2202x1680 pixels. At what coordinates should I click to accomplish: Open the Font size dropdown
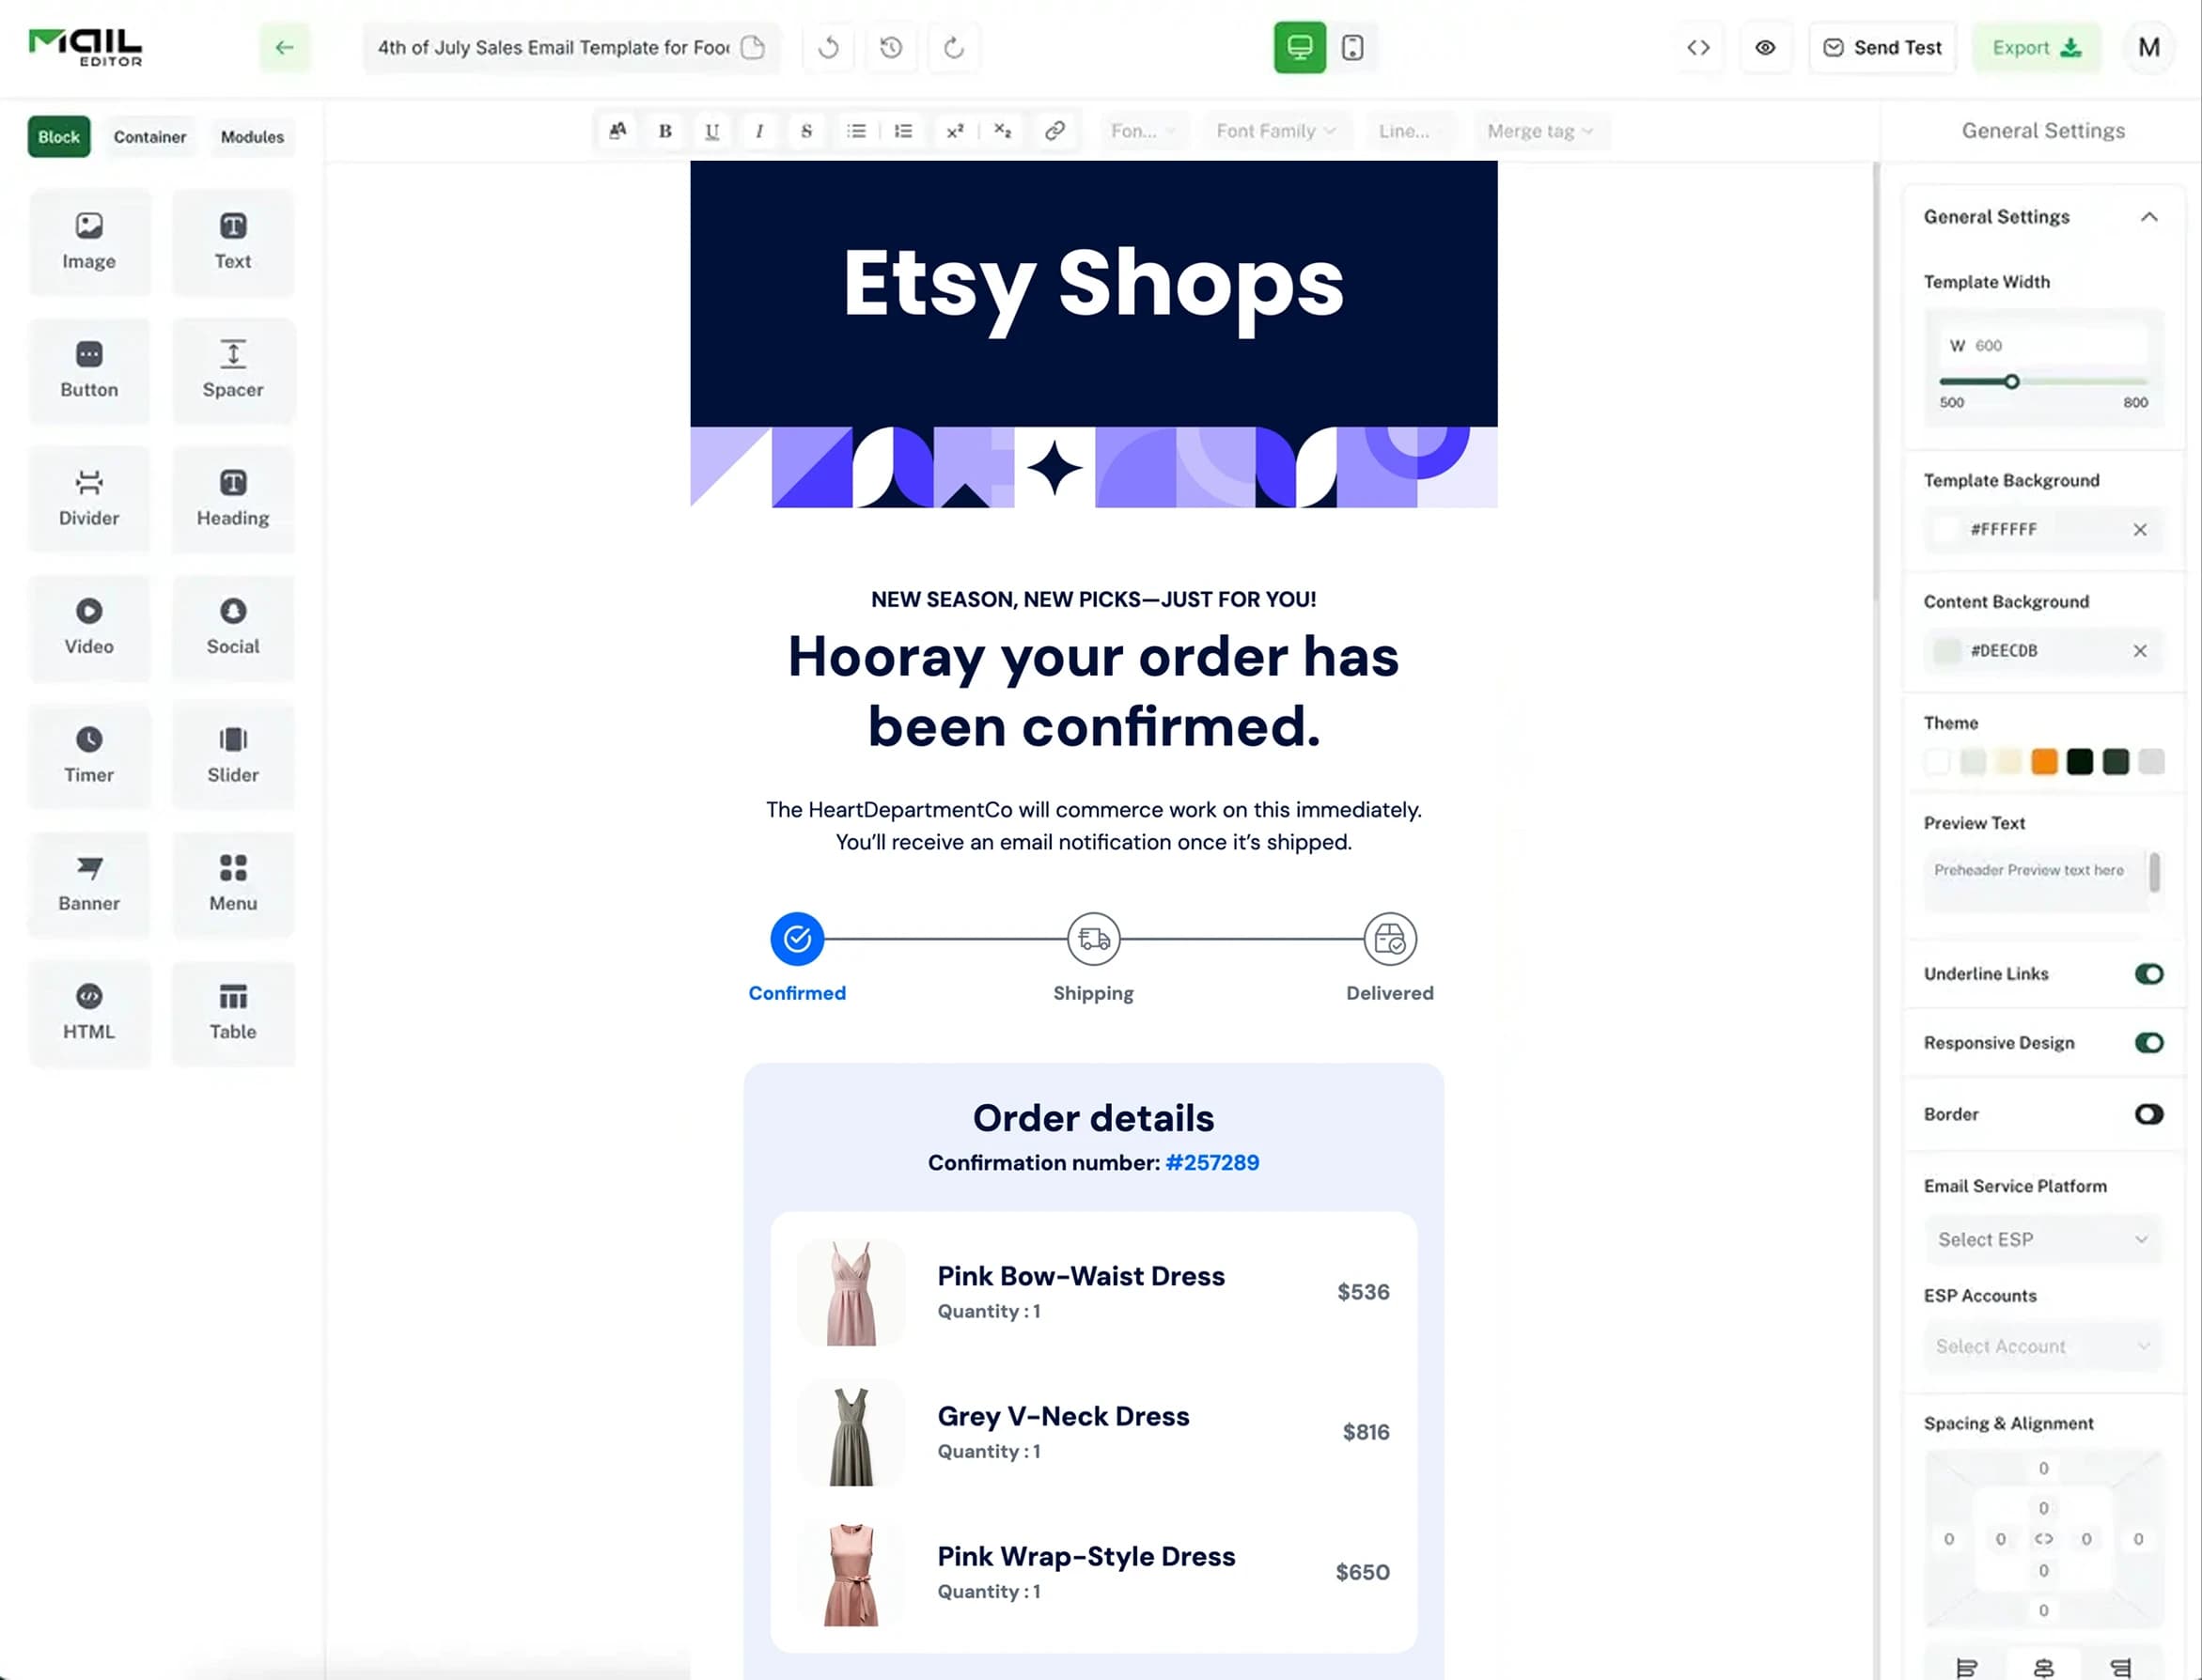[x=1143, y=131]
